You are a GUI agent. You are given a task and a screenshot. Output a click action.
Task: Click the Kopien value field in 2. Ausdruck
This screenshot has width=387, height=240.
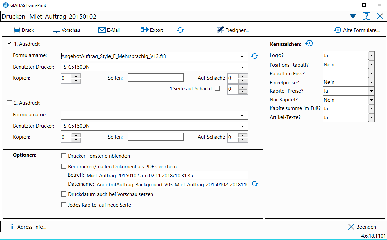point(66,138)
